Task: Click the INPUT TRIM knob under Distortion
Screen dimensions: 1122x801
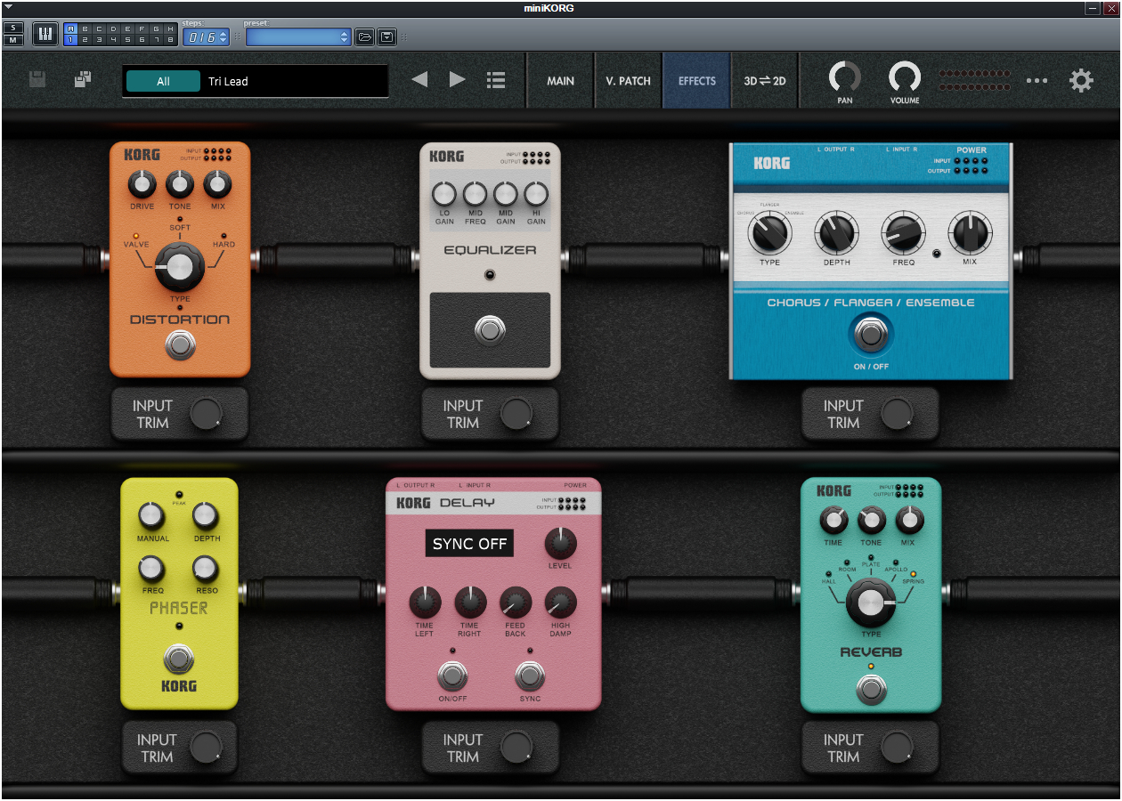Action: (x=207, y=414)
